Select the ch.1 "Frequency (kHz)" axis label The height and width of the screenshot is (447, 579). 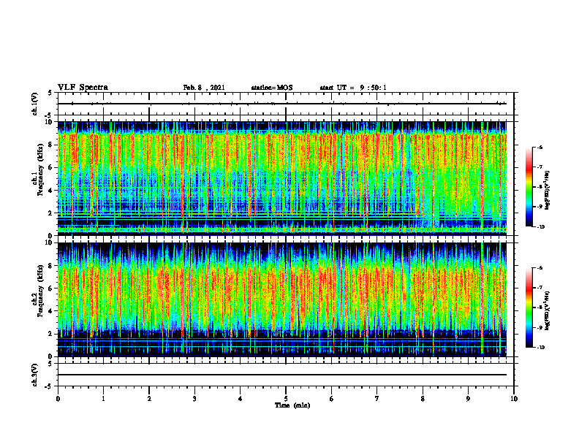(x=40, y=169)
